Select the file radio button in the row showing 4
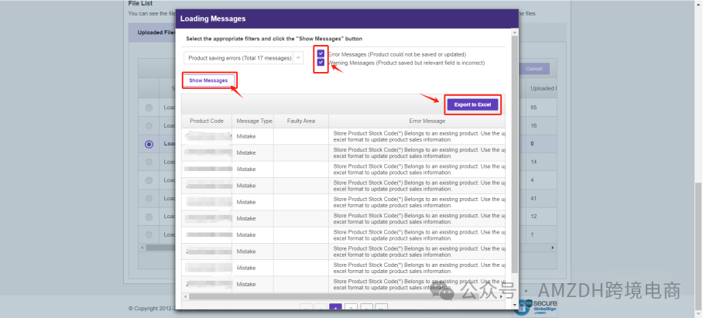The height and width of the screenshot is (318, 703). (x=149, y=180)
